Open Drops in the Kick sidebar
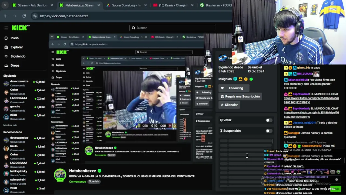Viewport: 346px width, 195px height. [12, 65]
